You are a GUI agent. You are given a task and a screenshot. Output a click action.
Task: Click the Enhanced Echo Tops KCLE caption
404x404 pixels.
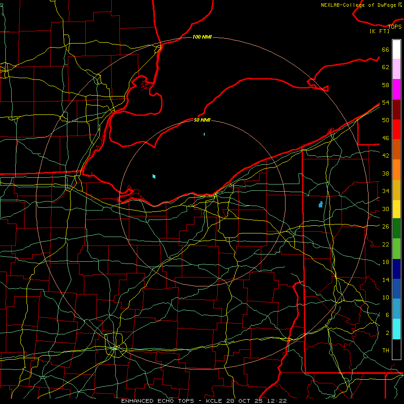click(204, 401)
